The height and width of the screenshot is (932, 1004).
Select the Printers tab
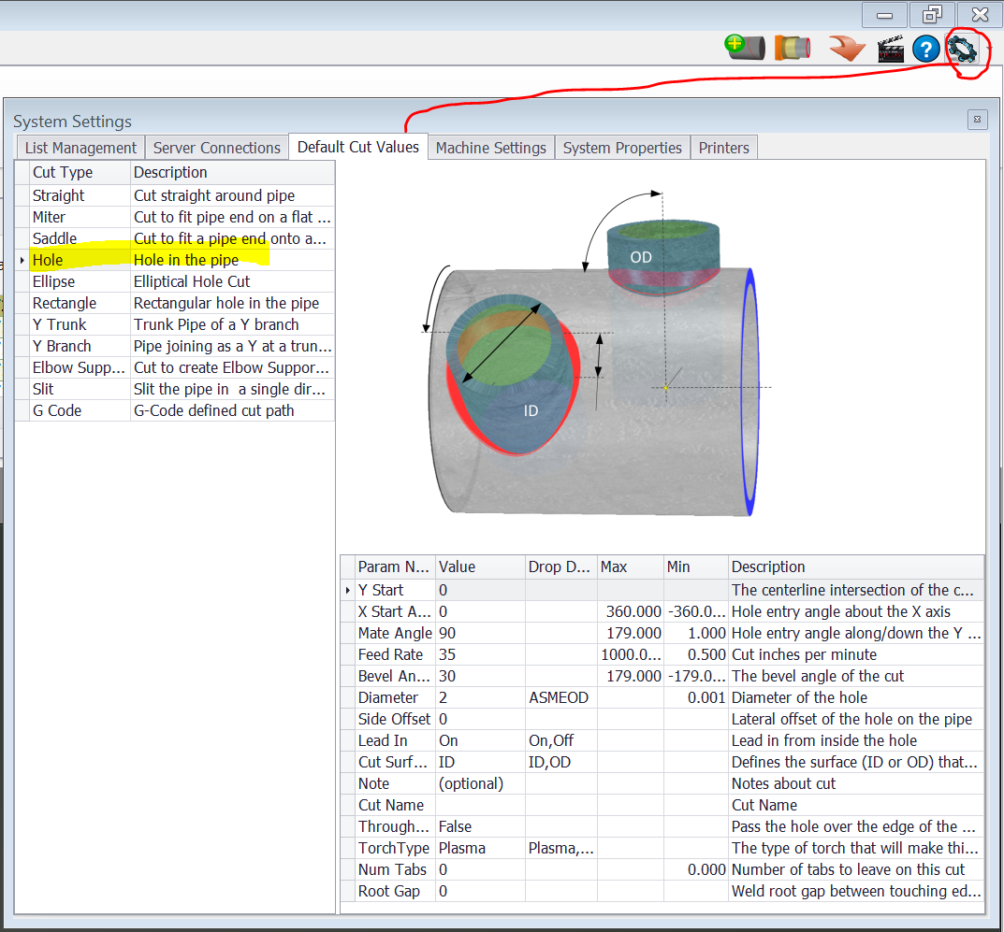723,148
